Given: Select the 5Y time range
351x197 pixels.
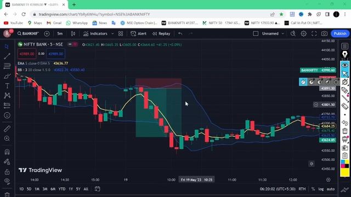Looking at the screenshot, I should pos(78,189).
